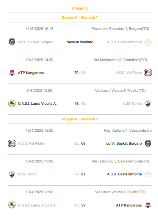The image size is (158, 216).
Task: Click A.S.D. Castellamonte logo in first match
Action: [148, 42]
